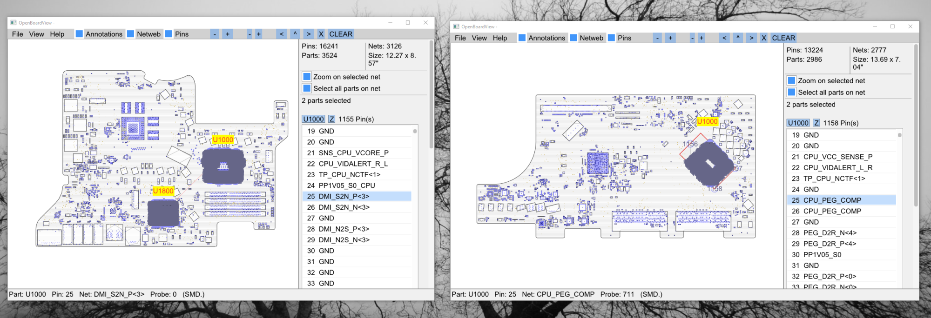Toggle Netweb checkbox in the right window
931x318 pixels.
(573, 38)
